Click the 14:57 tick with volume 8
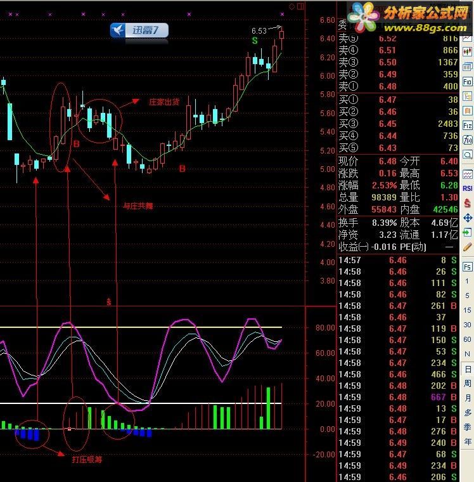Viewport: 474px width, 482px height. (397, 260)
